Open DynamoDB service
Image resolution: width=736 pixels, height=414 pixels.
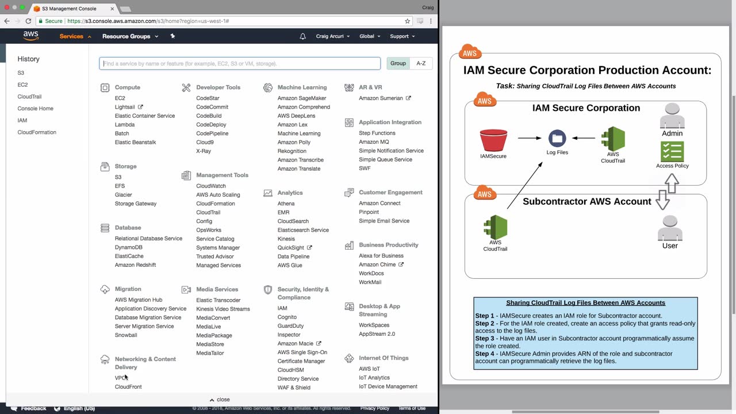pos(129,247)
